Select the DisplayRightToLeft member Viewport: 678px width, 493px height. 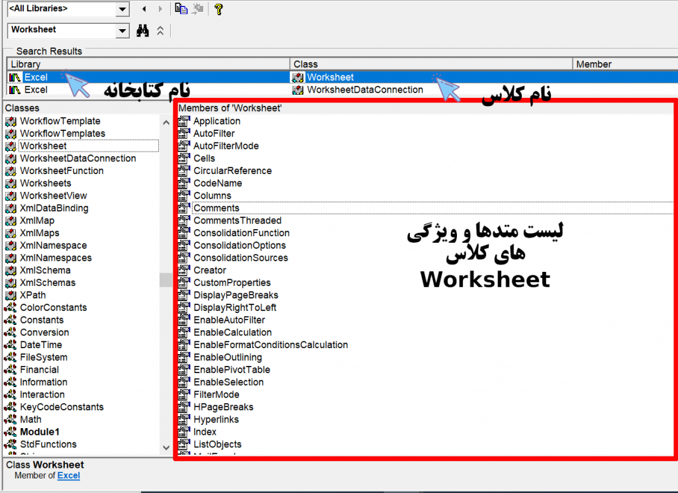[x=235, y=308]
